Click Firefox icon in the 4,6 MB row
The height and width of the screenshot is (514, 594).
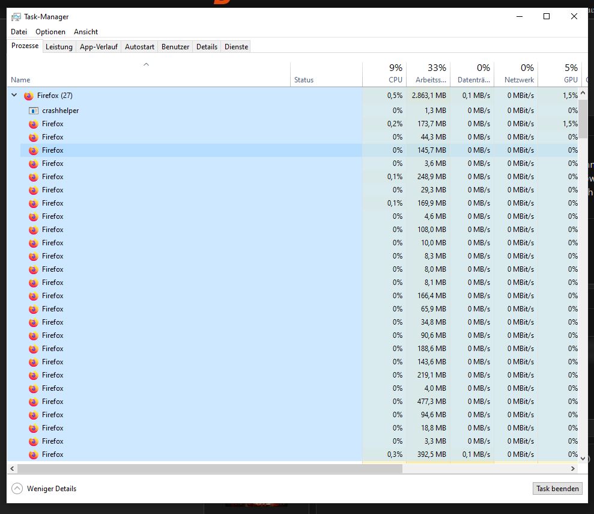coord(34,216)
